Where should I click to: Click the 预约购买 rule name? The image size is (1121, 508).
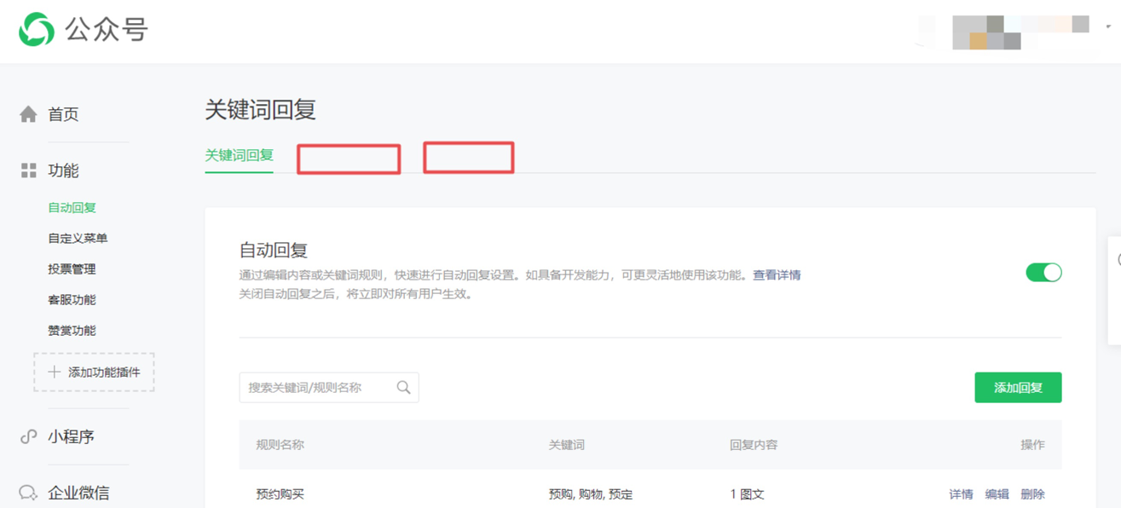coord(280,494)
